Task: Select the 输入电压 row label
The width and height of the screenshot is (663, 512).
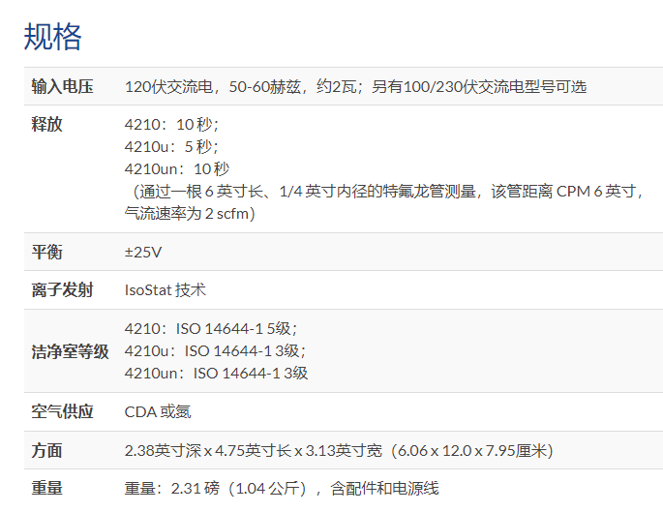Action: (62, 86)
